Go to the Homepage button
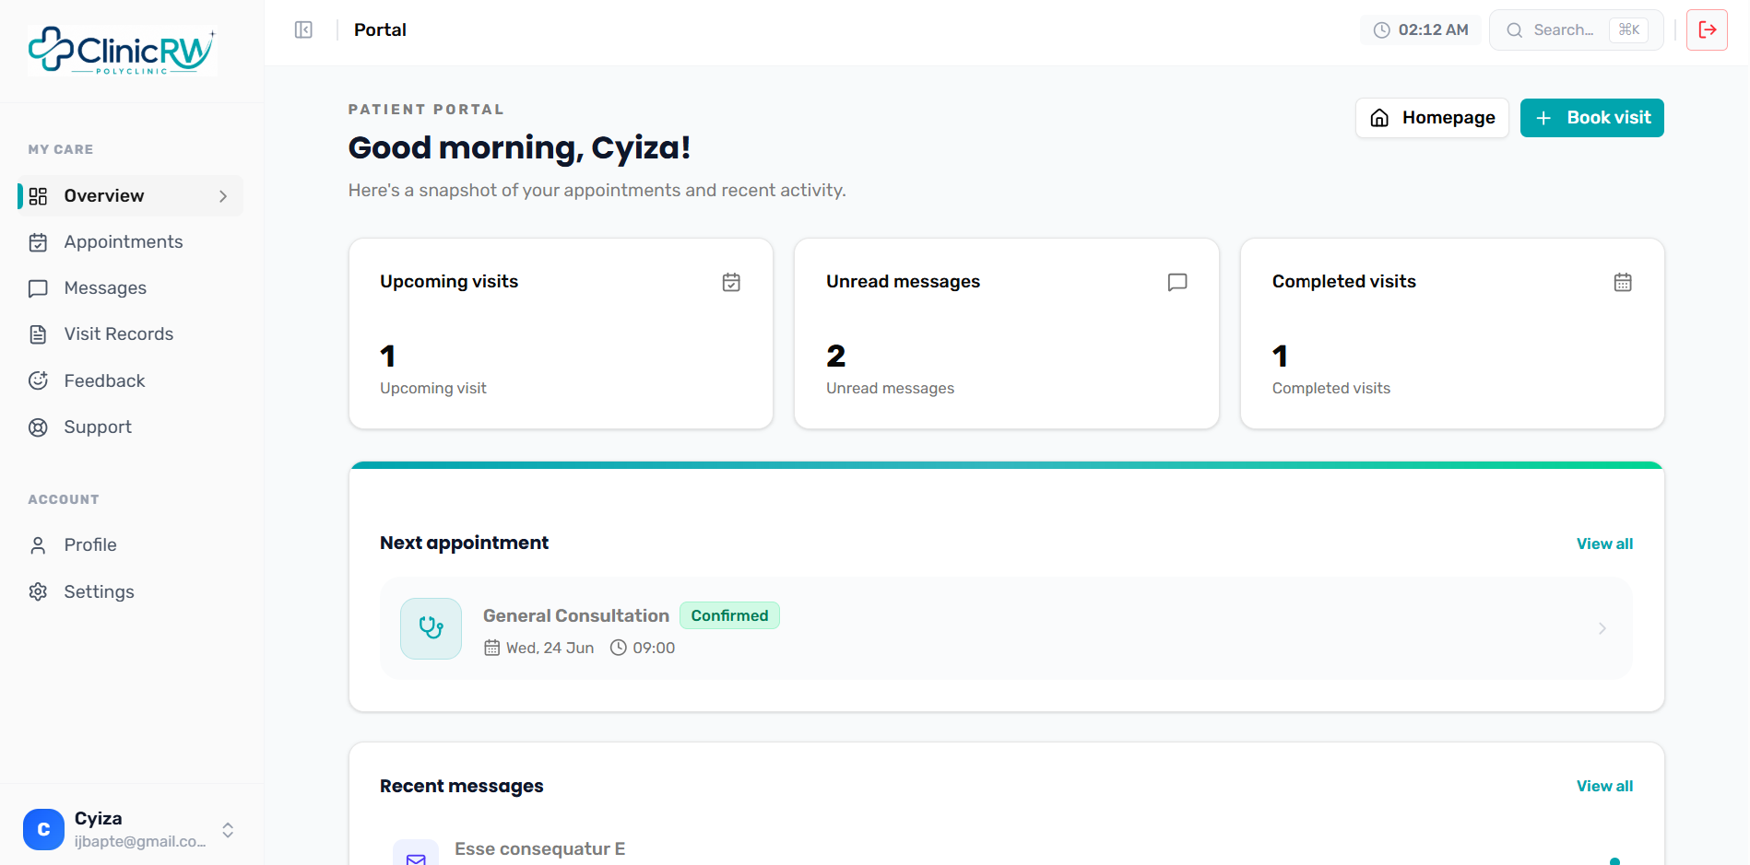The height and width of the screenshot is (865, 1750). [1432, 118]
